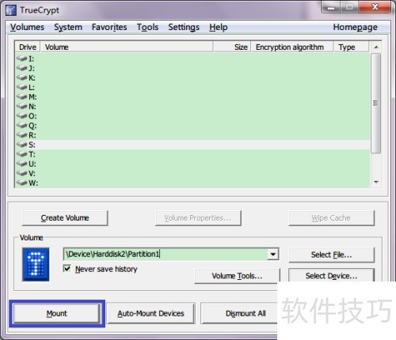Image resolution: width=396 pixels, height=340 pixels.
Task: Open the Tools menu
Action: 147,27
